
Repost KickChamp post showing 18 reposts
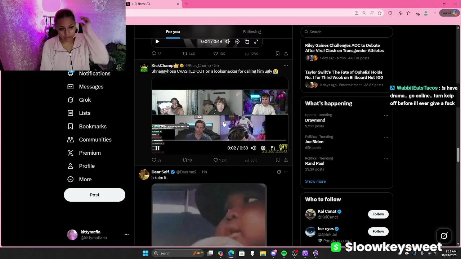pos(187,160)
